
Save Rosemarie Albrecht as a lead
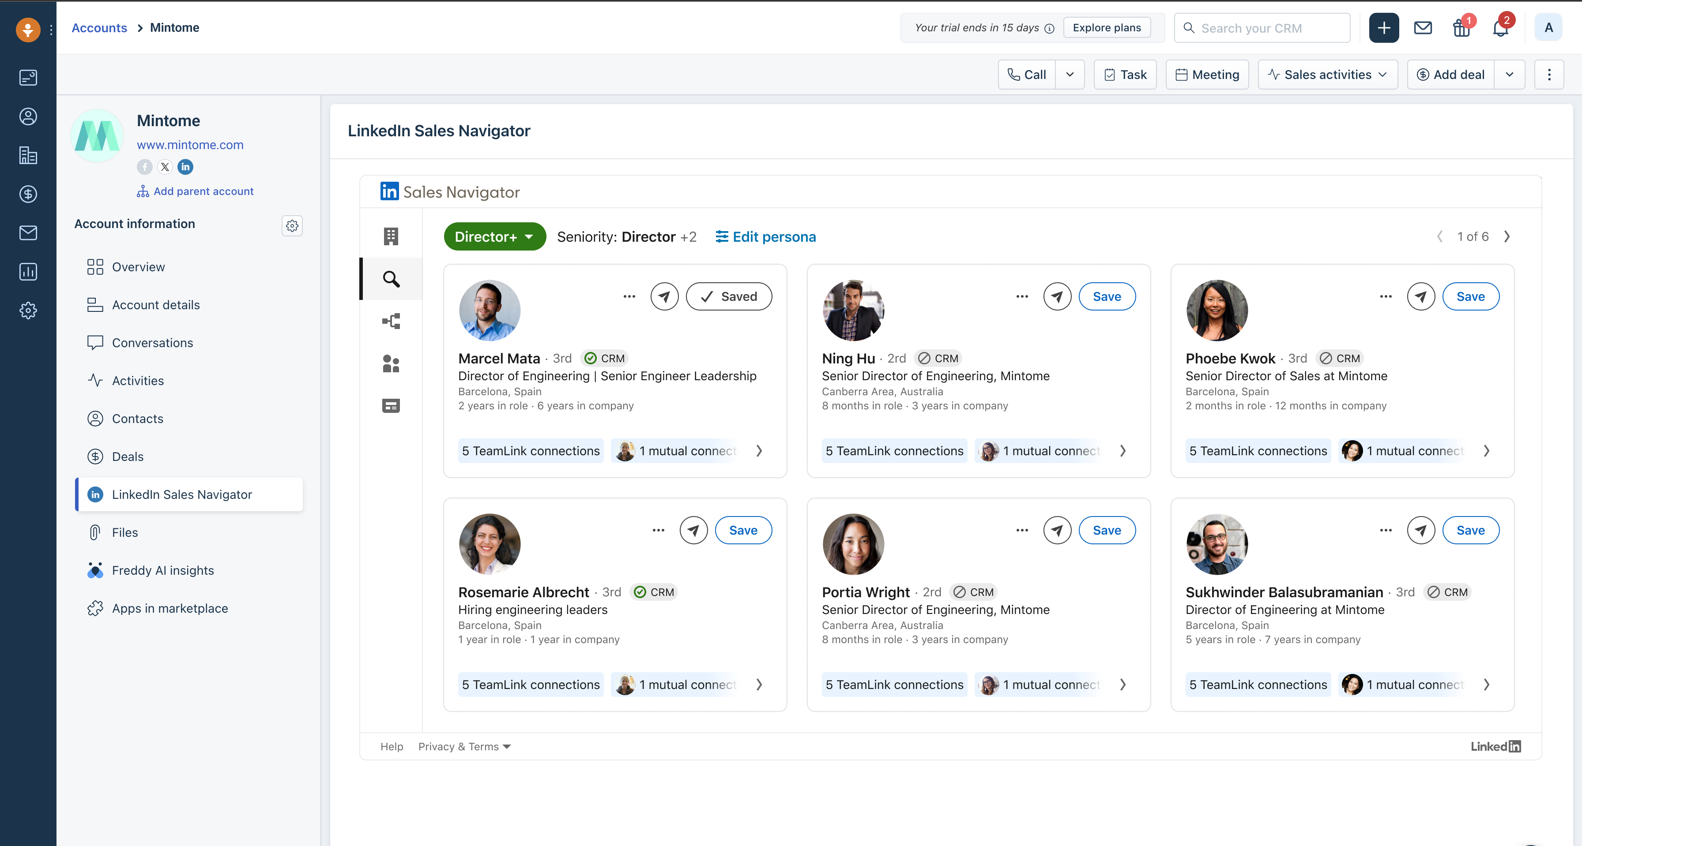[743, 531]
